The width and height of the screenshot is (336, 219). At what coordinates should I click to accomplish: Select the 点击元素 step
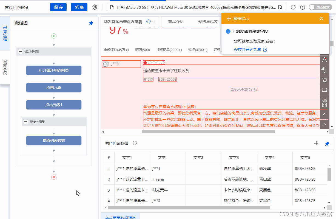tap(54, 88)
